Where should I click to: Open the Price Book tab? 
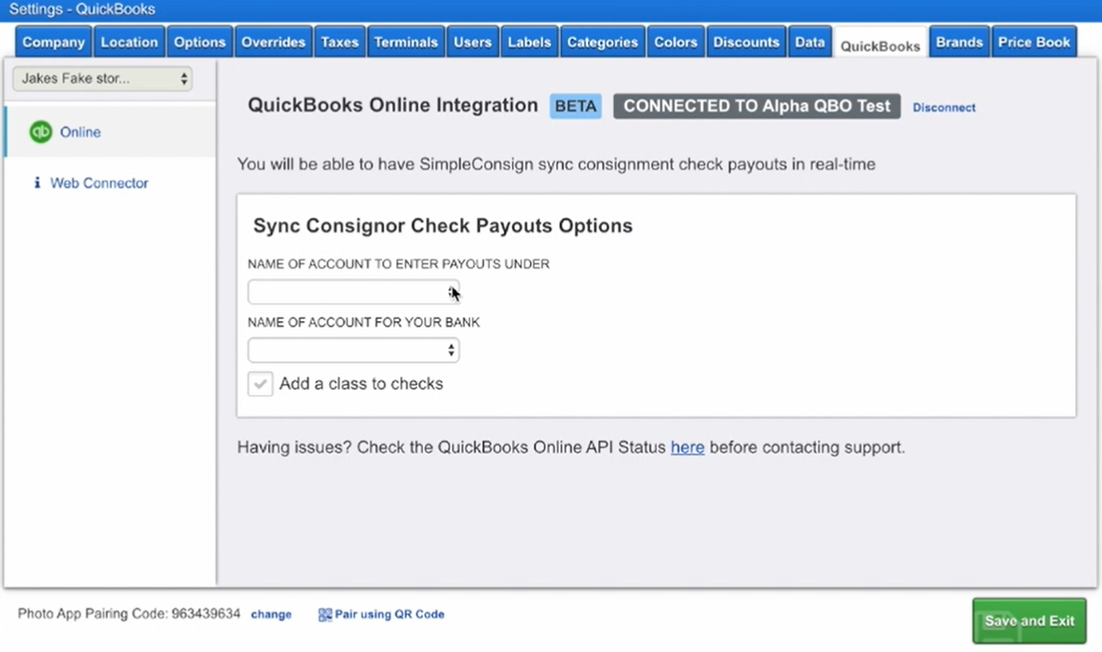(1034, 42)
